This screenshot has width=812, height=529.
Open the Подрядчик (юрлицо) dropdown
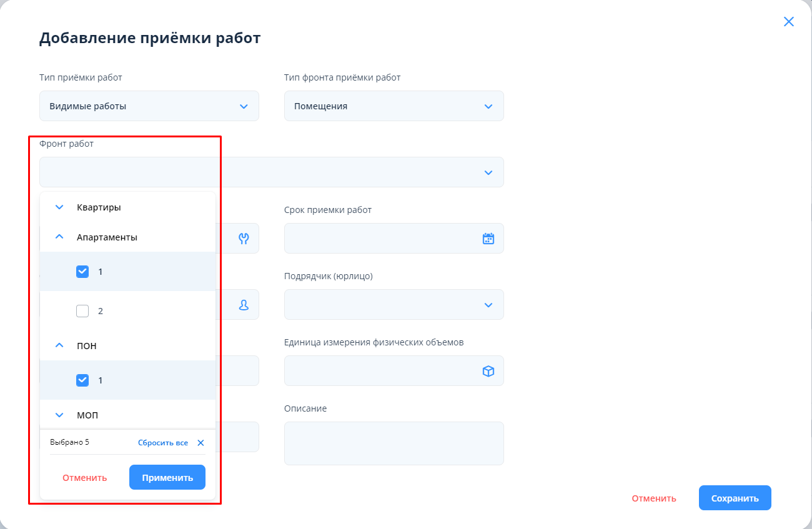click(394, 305)
